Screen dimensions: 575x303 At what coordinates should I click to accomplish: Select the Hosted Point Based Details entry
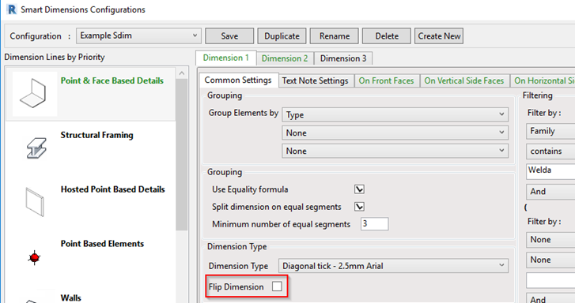pos(90,202)
